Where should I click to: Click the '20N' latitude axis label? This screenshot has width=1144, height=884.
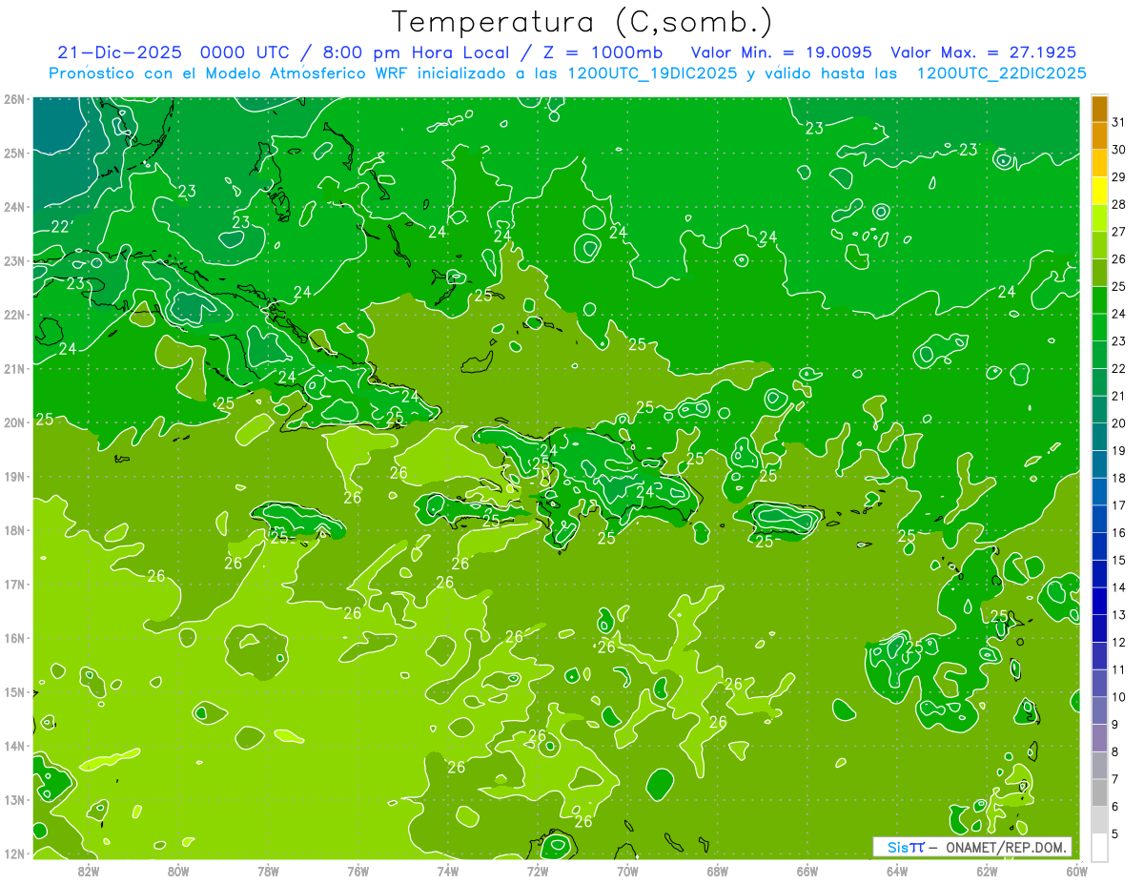[14, 422]
